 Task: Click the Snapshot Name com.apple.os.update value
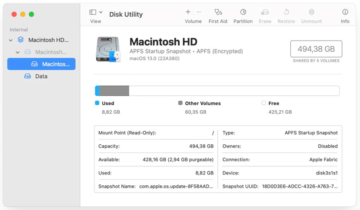pyautogui.click(x=176, y=186)
